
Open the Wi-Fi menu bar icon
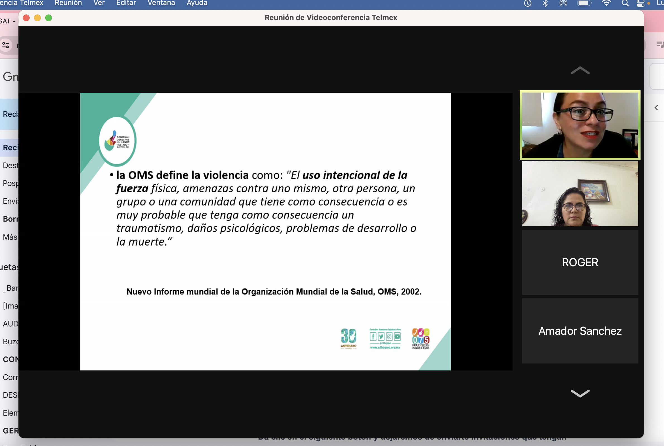coord(606,3)
